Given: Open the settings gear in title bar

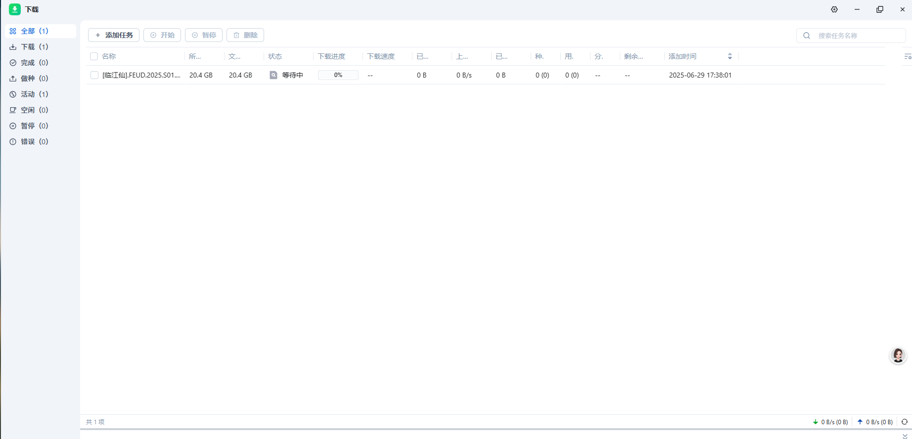Looking at the screenshot, I should pos(834,9).
